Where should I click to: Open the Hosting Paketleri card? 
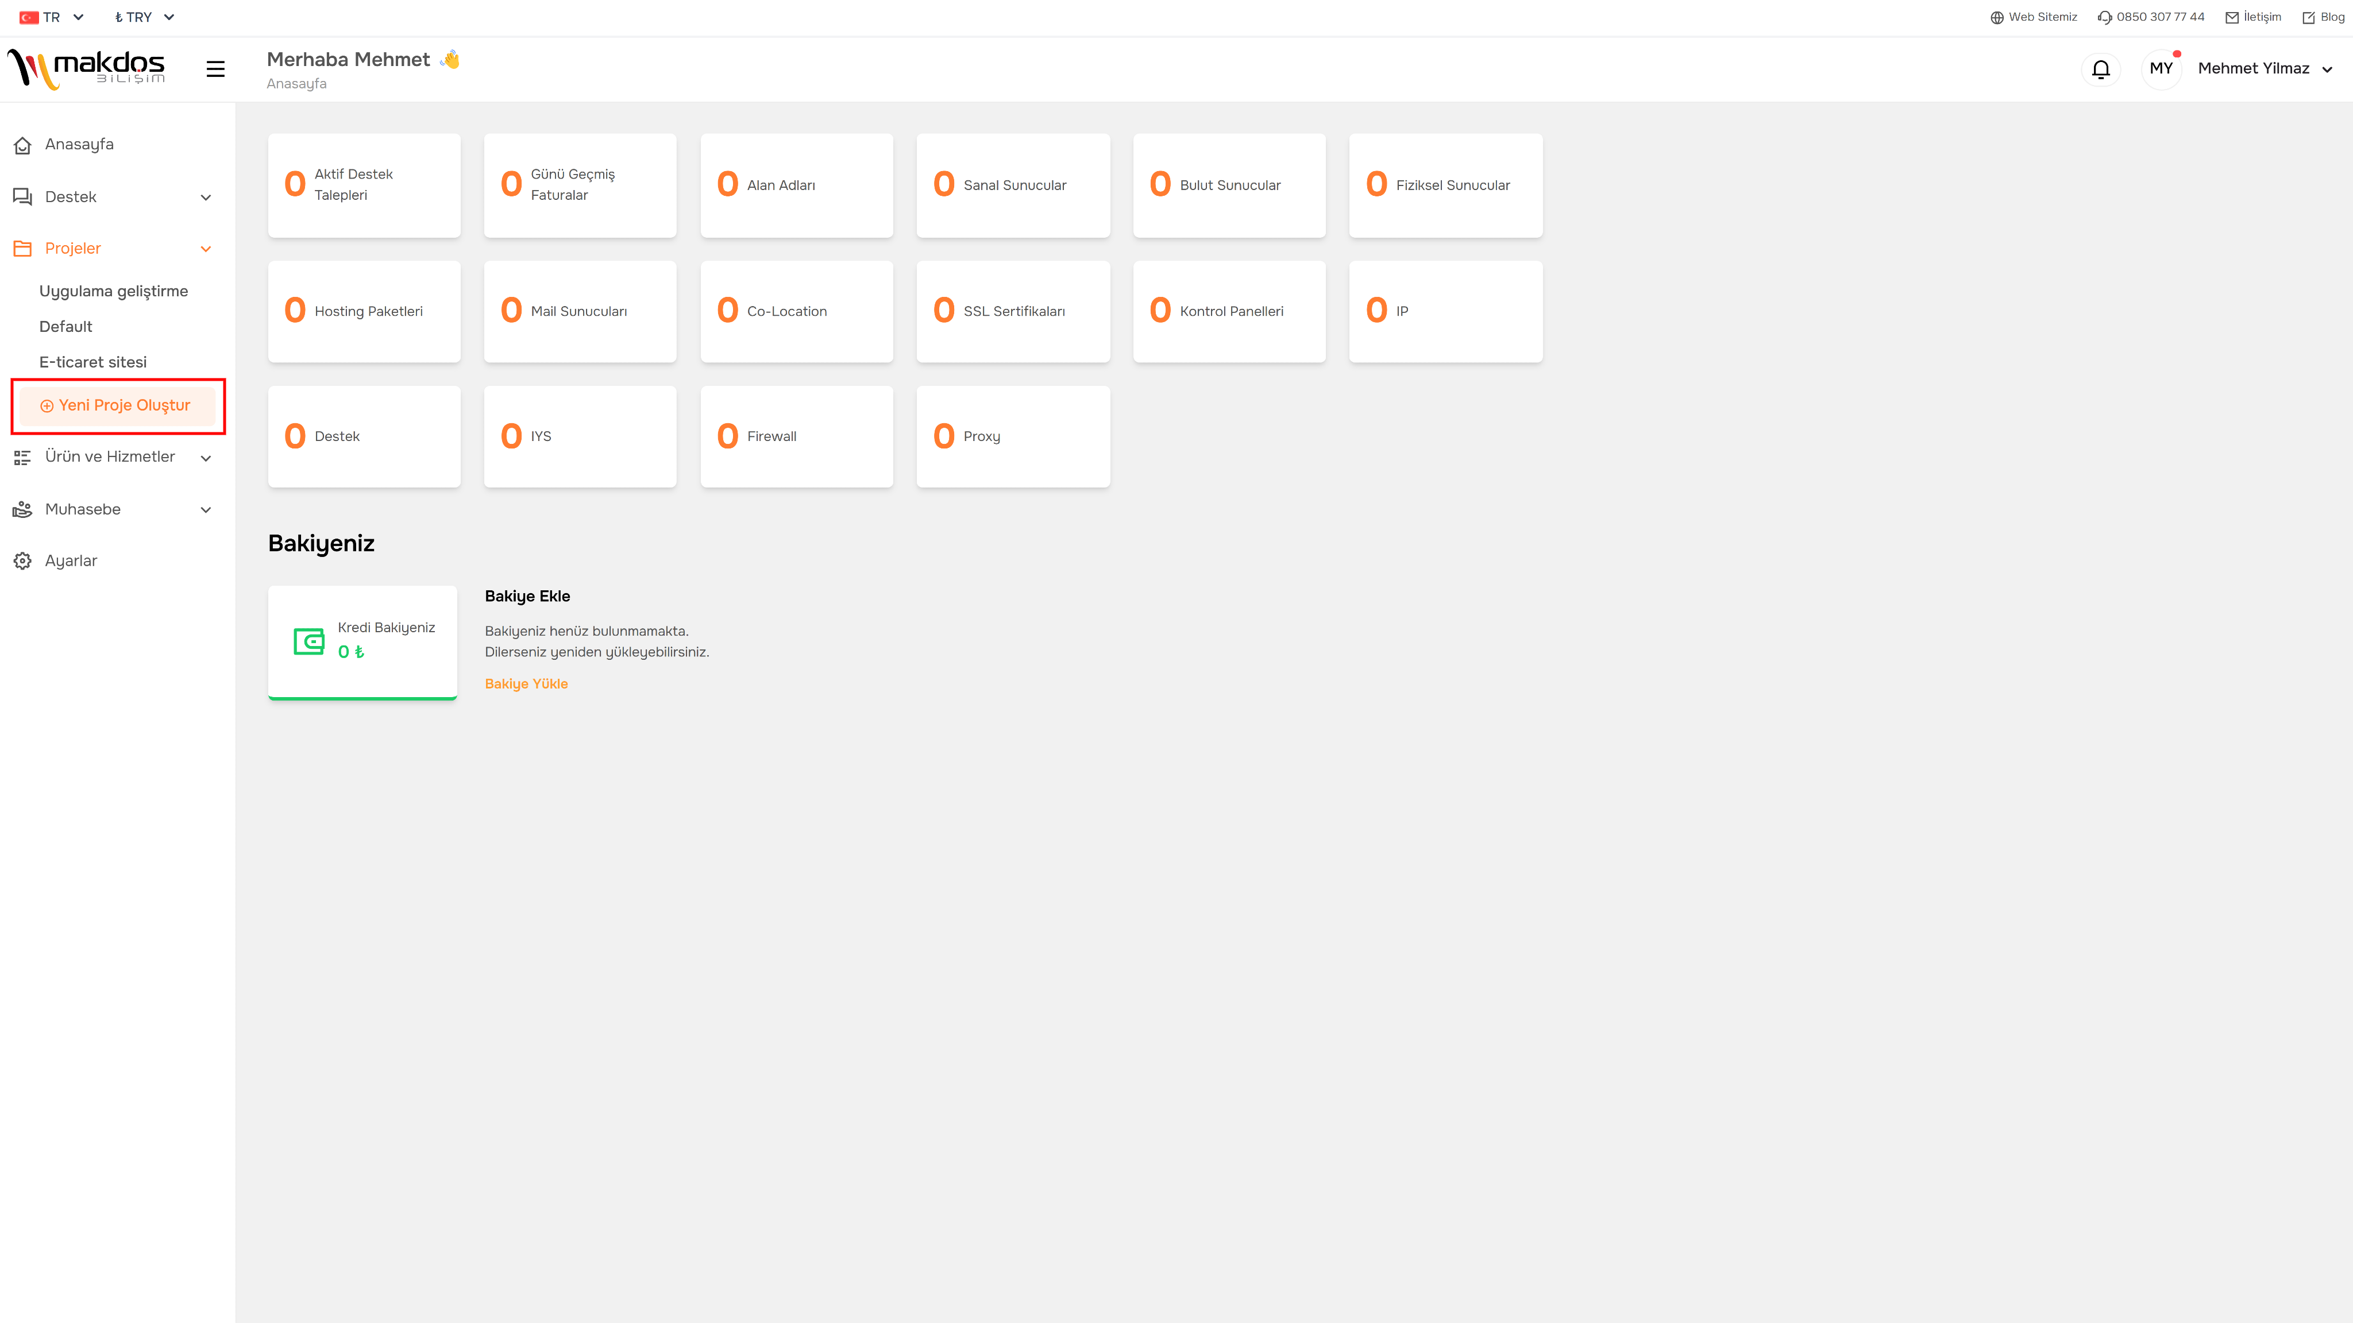tap(364, 311)
